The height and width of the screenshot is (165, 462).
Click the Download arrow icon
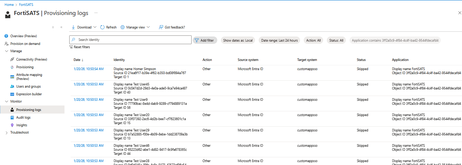click(x=73, y=27)
